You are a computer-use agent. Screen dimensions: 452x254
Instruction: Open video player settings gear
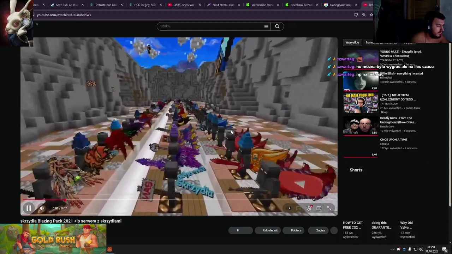pos(309,208)
